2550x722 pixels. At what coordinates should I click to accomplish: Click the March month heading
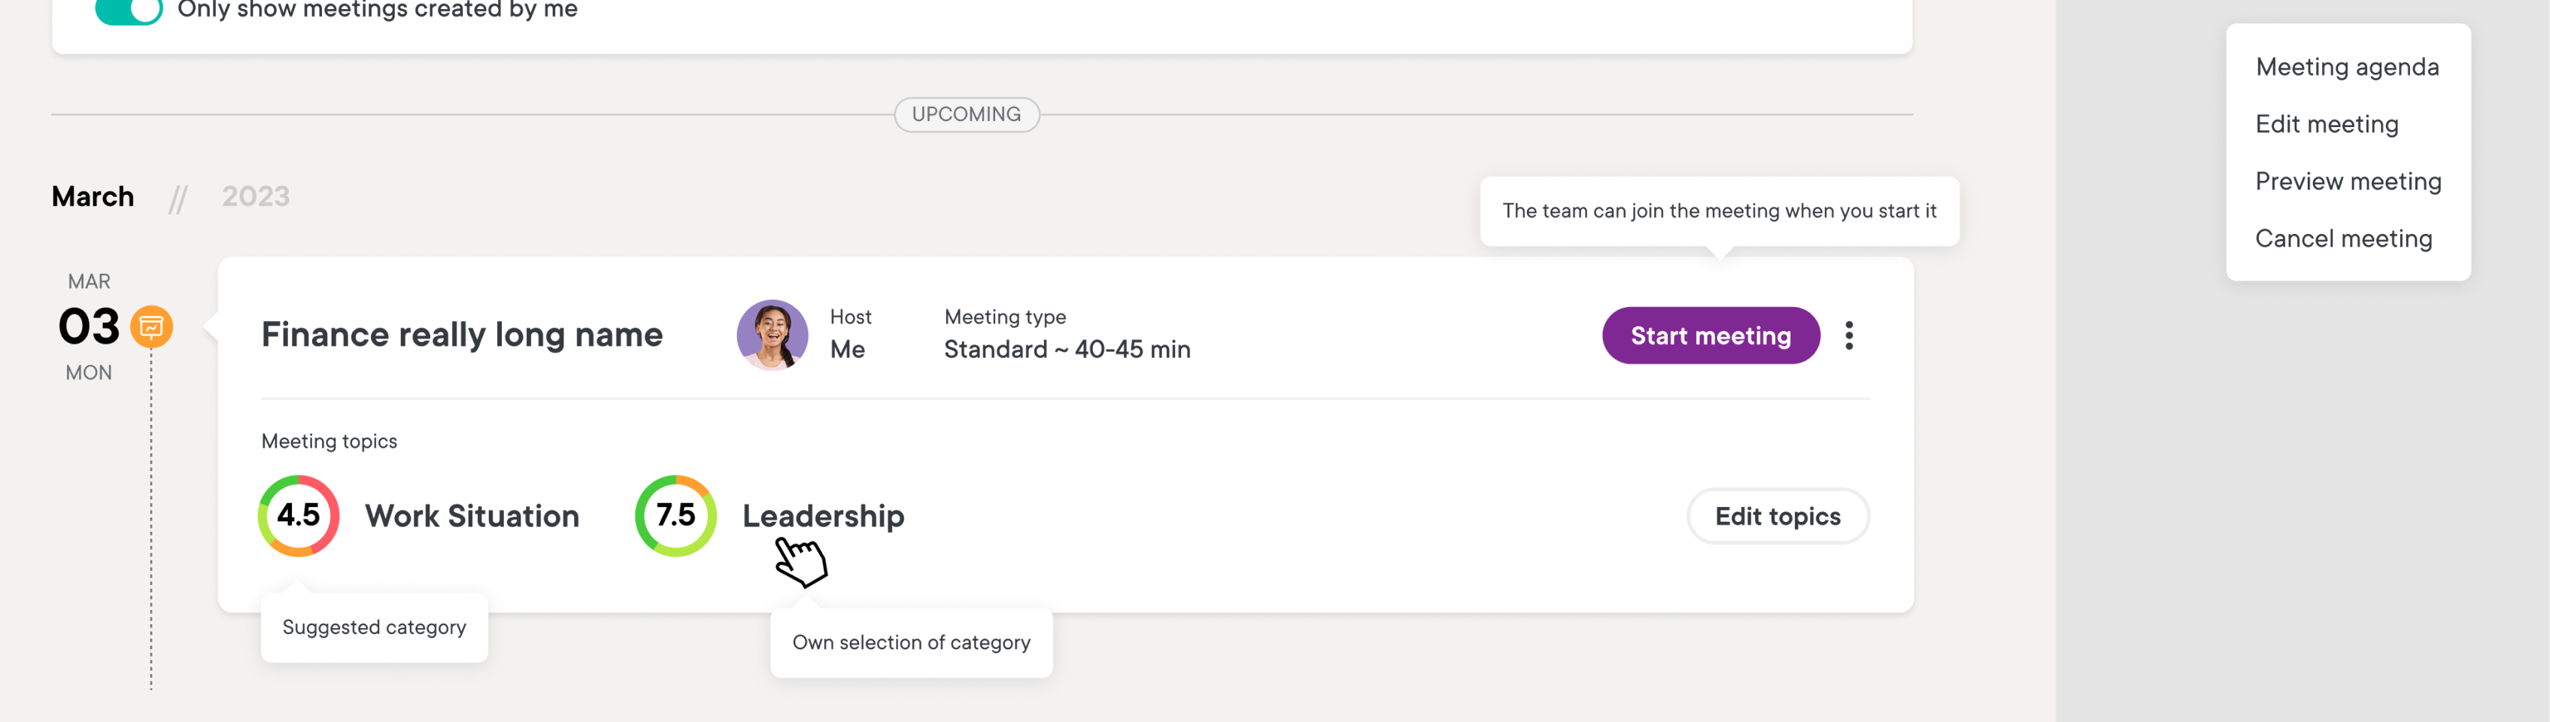93,197
